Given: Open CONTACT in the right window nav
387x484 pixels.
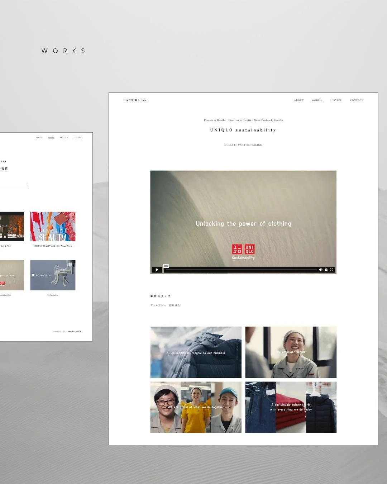Looking at the screenshot, I should (x=357, y=100).
